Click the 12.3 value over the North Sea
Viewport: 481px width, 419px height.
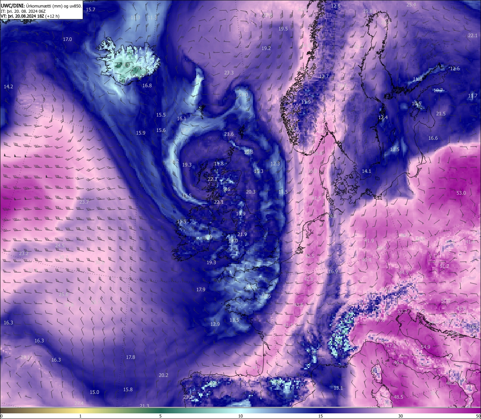point(275,164)
